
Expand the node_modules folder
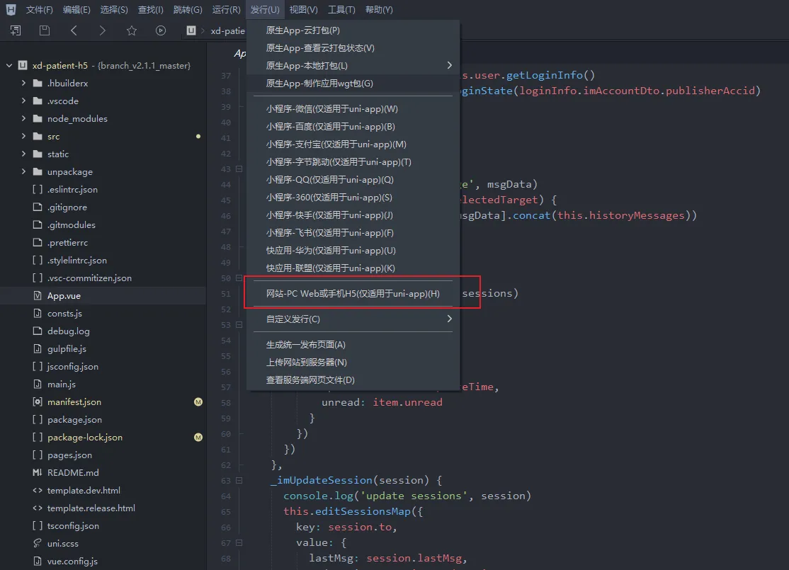[22, 118]
